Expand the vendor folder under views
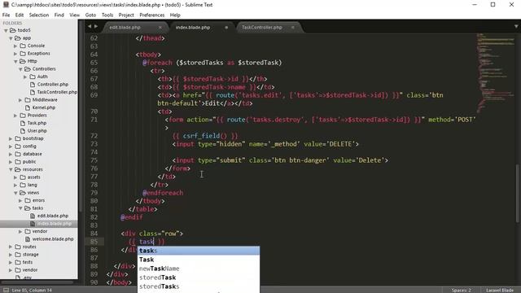This screenshot has width=521, height=293. click(x=20, y=231)
